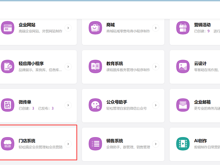The width and height of the screenshot is (220, 165).
Task: Click the chevron on 教育系统 card
Action: click(156, 66)
